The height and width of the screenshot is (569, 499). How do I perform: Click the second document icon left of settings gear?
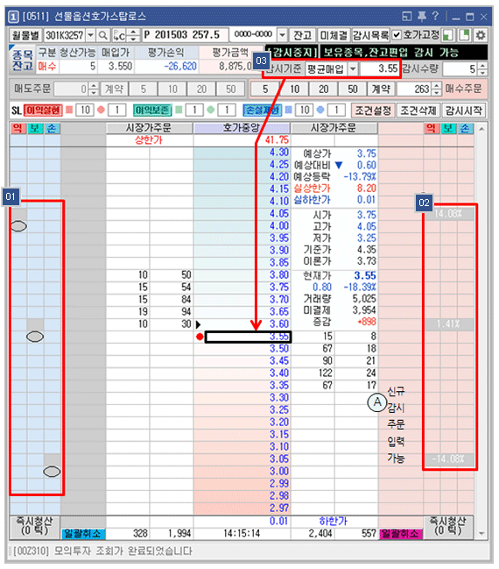pyautogui.click(x=464, y=35)
